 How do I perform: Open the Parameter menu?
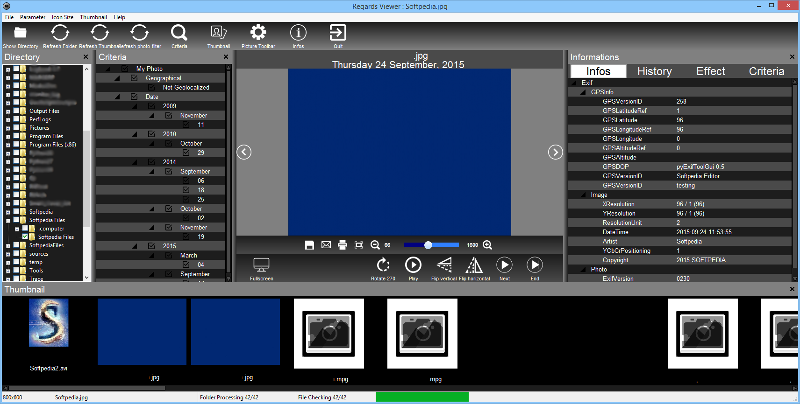(33, 17)
